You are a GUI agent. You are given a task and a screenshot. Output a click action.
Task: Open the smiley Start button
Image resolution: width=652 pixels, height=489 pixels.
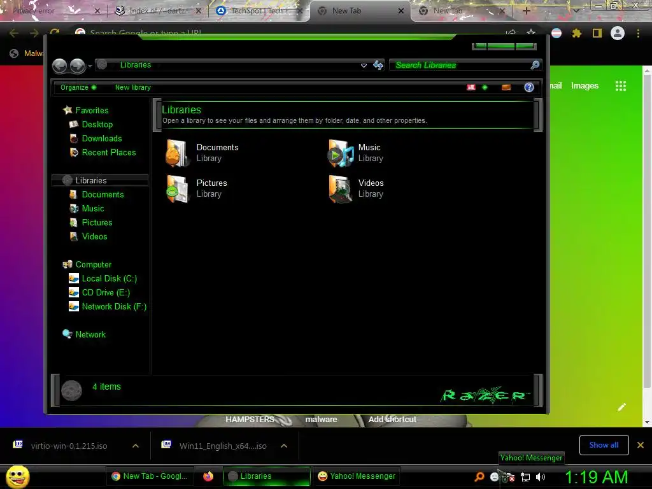tap(18, 476)
